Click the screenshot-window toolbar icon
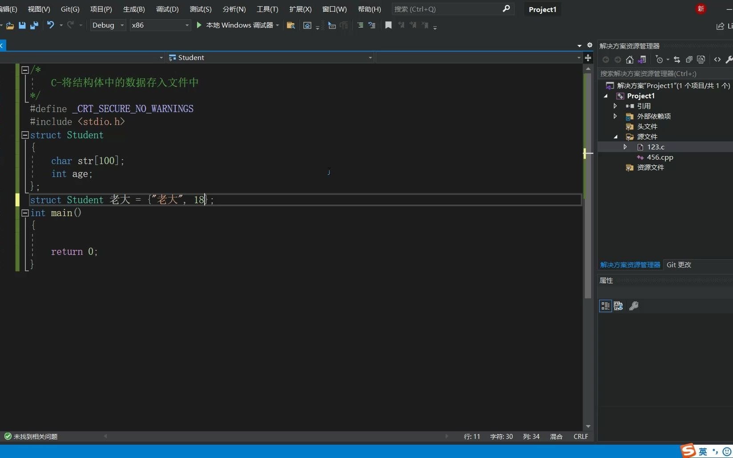 (x=307, y=25)
